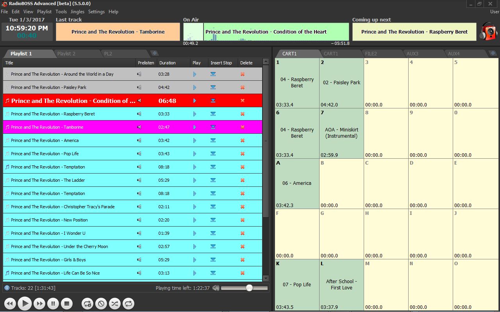Pause playback with the pause button
The width and height of the screenshot is (500, 312).
point(53,303)
